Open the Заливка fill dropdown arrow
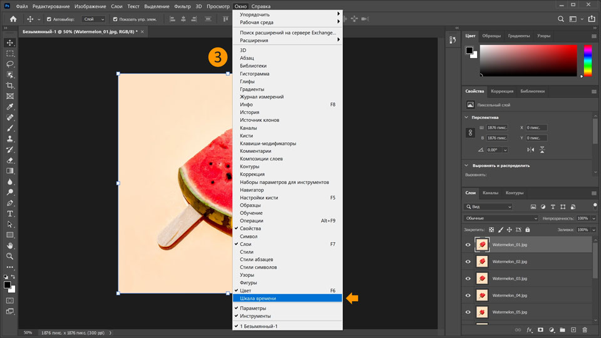Screen dimensions: 601x338 tap(593, 230)
